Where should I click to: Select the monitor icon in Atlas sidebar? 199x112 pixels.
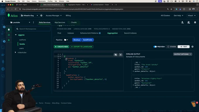[9, 35]
